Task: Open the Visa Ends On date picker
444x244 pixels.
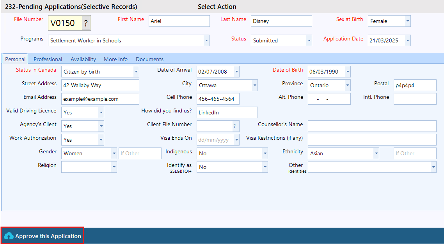Action: click(236, 140)
